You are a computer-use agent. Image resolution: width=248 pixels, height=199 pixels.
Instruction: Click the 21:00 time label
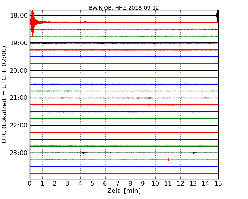(x=19, y=98)
